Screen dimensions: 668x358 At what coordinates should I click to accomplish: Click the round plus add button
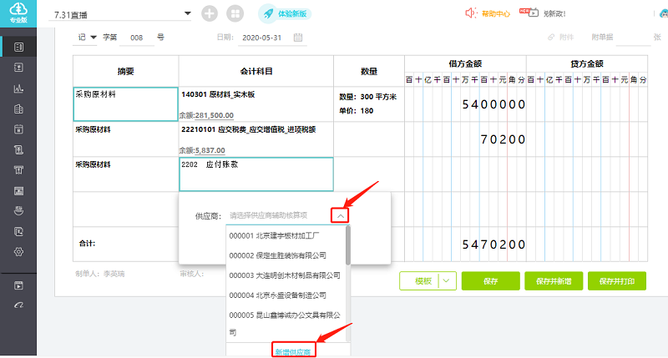coord(210,13)
